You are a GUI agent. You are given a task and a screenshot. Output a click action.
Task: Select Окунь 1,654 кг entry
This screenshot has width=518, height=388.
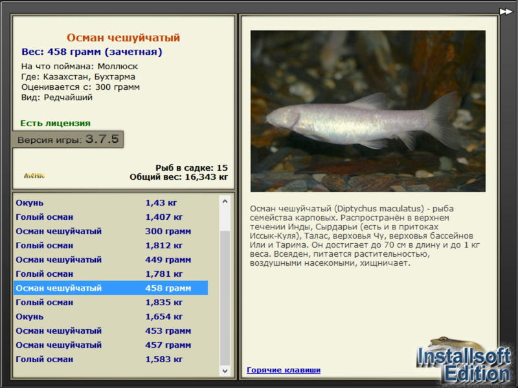tap(111, 316)
